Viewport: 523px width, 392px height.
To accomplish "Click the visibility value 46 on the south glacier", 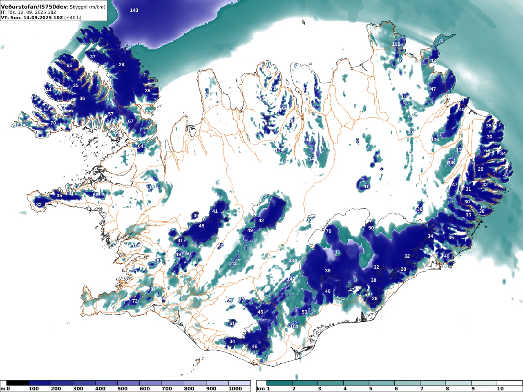I will click(x=255, y=346).
